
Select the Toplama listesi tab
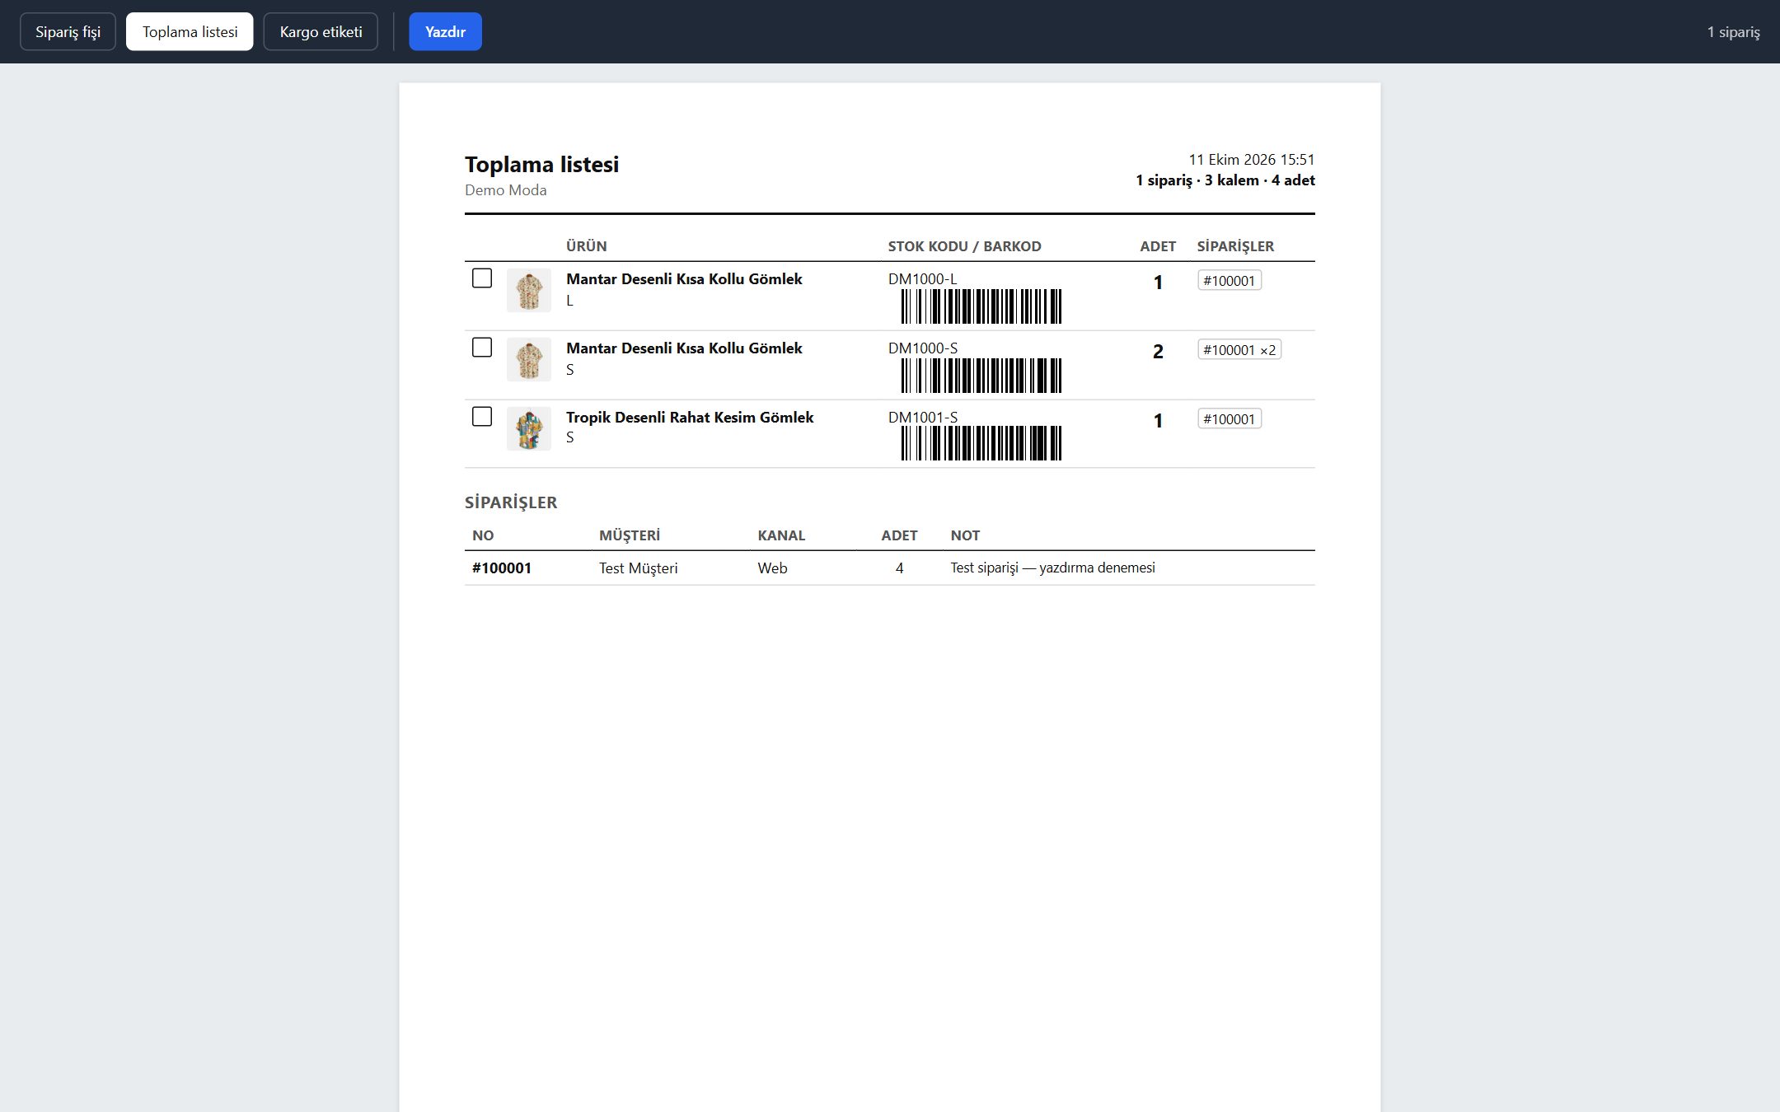190,32
